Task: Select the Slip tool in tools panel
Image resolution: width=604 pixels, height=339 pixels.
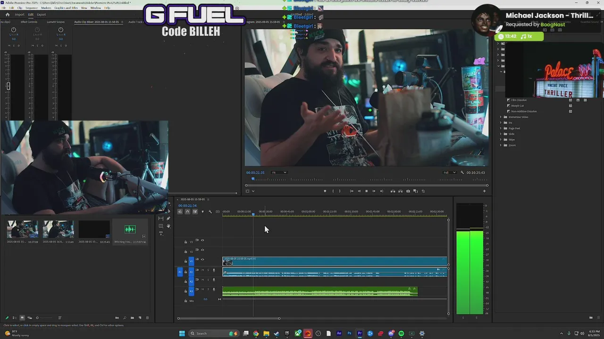Action: pyautogui.click(x=161, y=218)
